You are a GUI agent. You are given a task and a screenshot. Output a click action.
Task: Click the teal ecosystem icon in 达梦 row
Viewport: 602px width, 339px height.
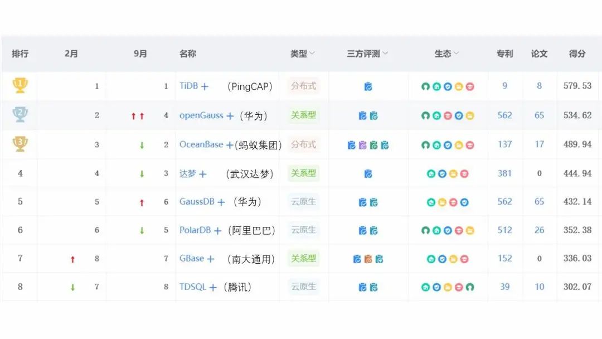pyautogui.click(x=431, y=174)
